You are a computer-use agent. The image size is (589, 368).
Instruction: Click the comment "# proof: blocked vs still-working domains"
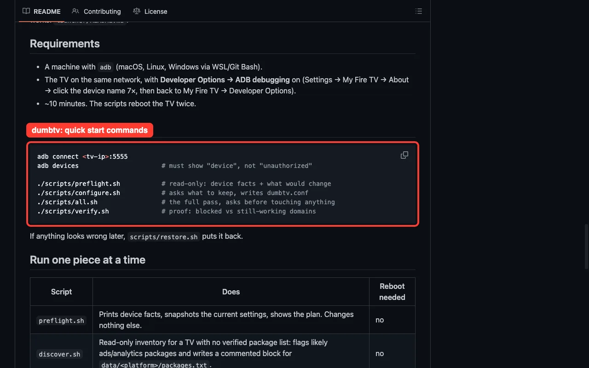239,211
